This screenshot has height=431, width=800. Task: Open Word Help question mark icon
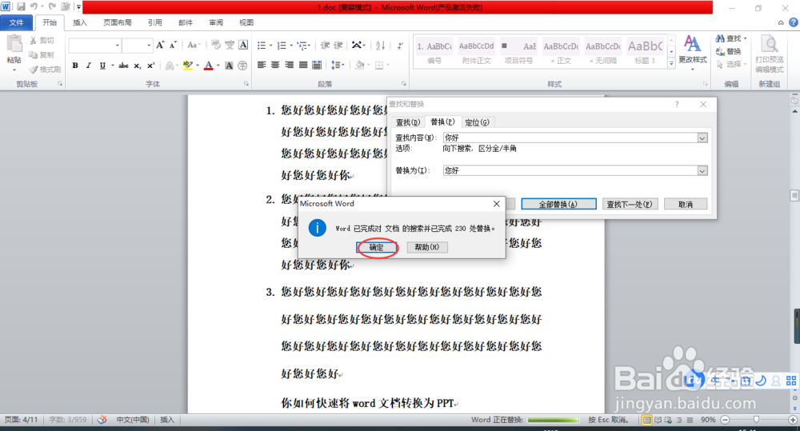[x=794, y=22]
